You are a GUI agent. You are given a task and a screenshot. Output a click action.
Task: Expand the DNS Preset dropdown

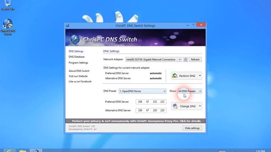point(142,91)
